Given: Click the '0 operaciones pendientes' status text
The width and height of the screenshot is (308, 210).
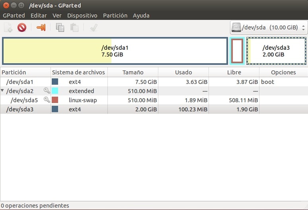Looking at the screenshot, I should 35,206.
